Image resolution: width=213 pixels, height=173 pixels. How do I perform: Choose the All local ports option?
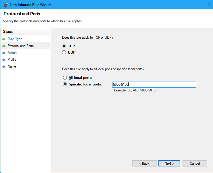coord(65,77)
